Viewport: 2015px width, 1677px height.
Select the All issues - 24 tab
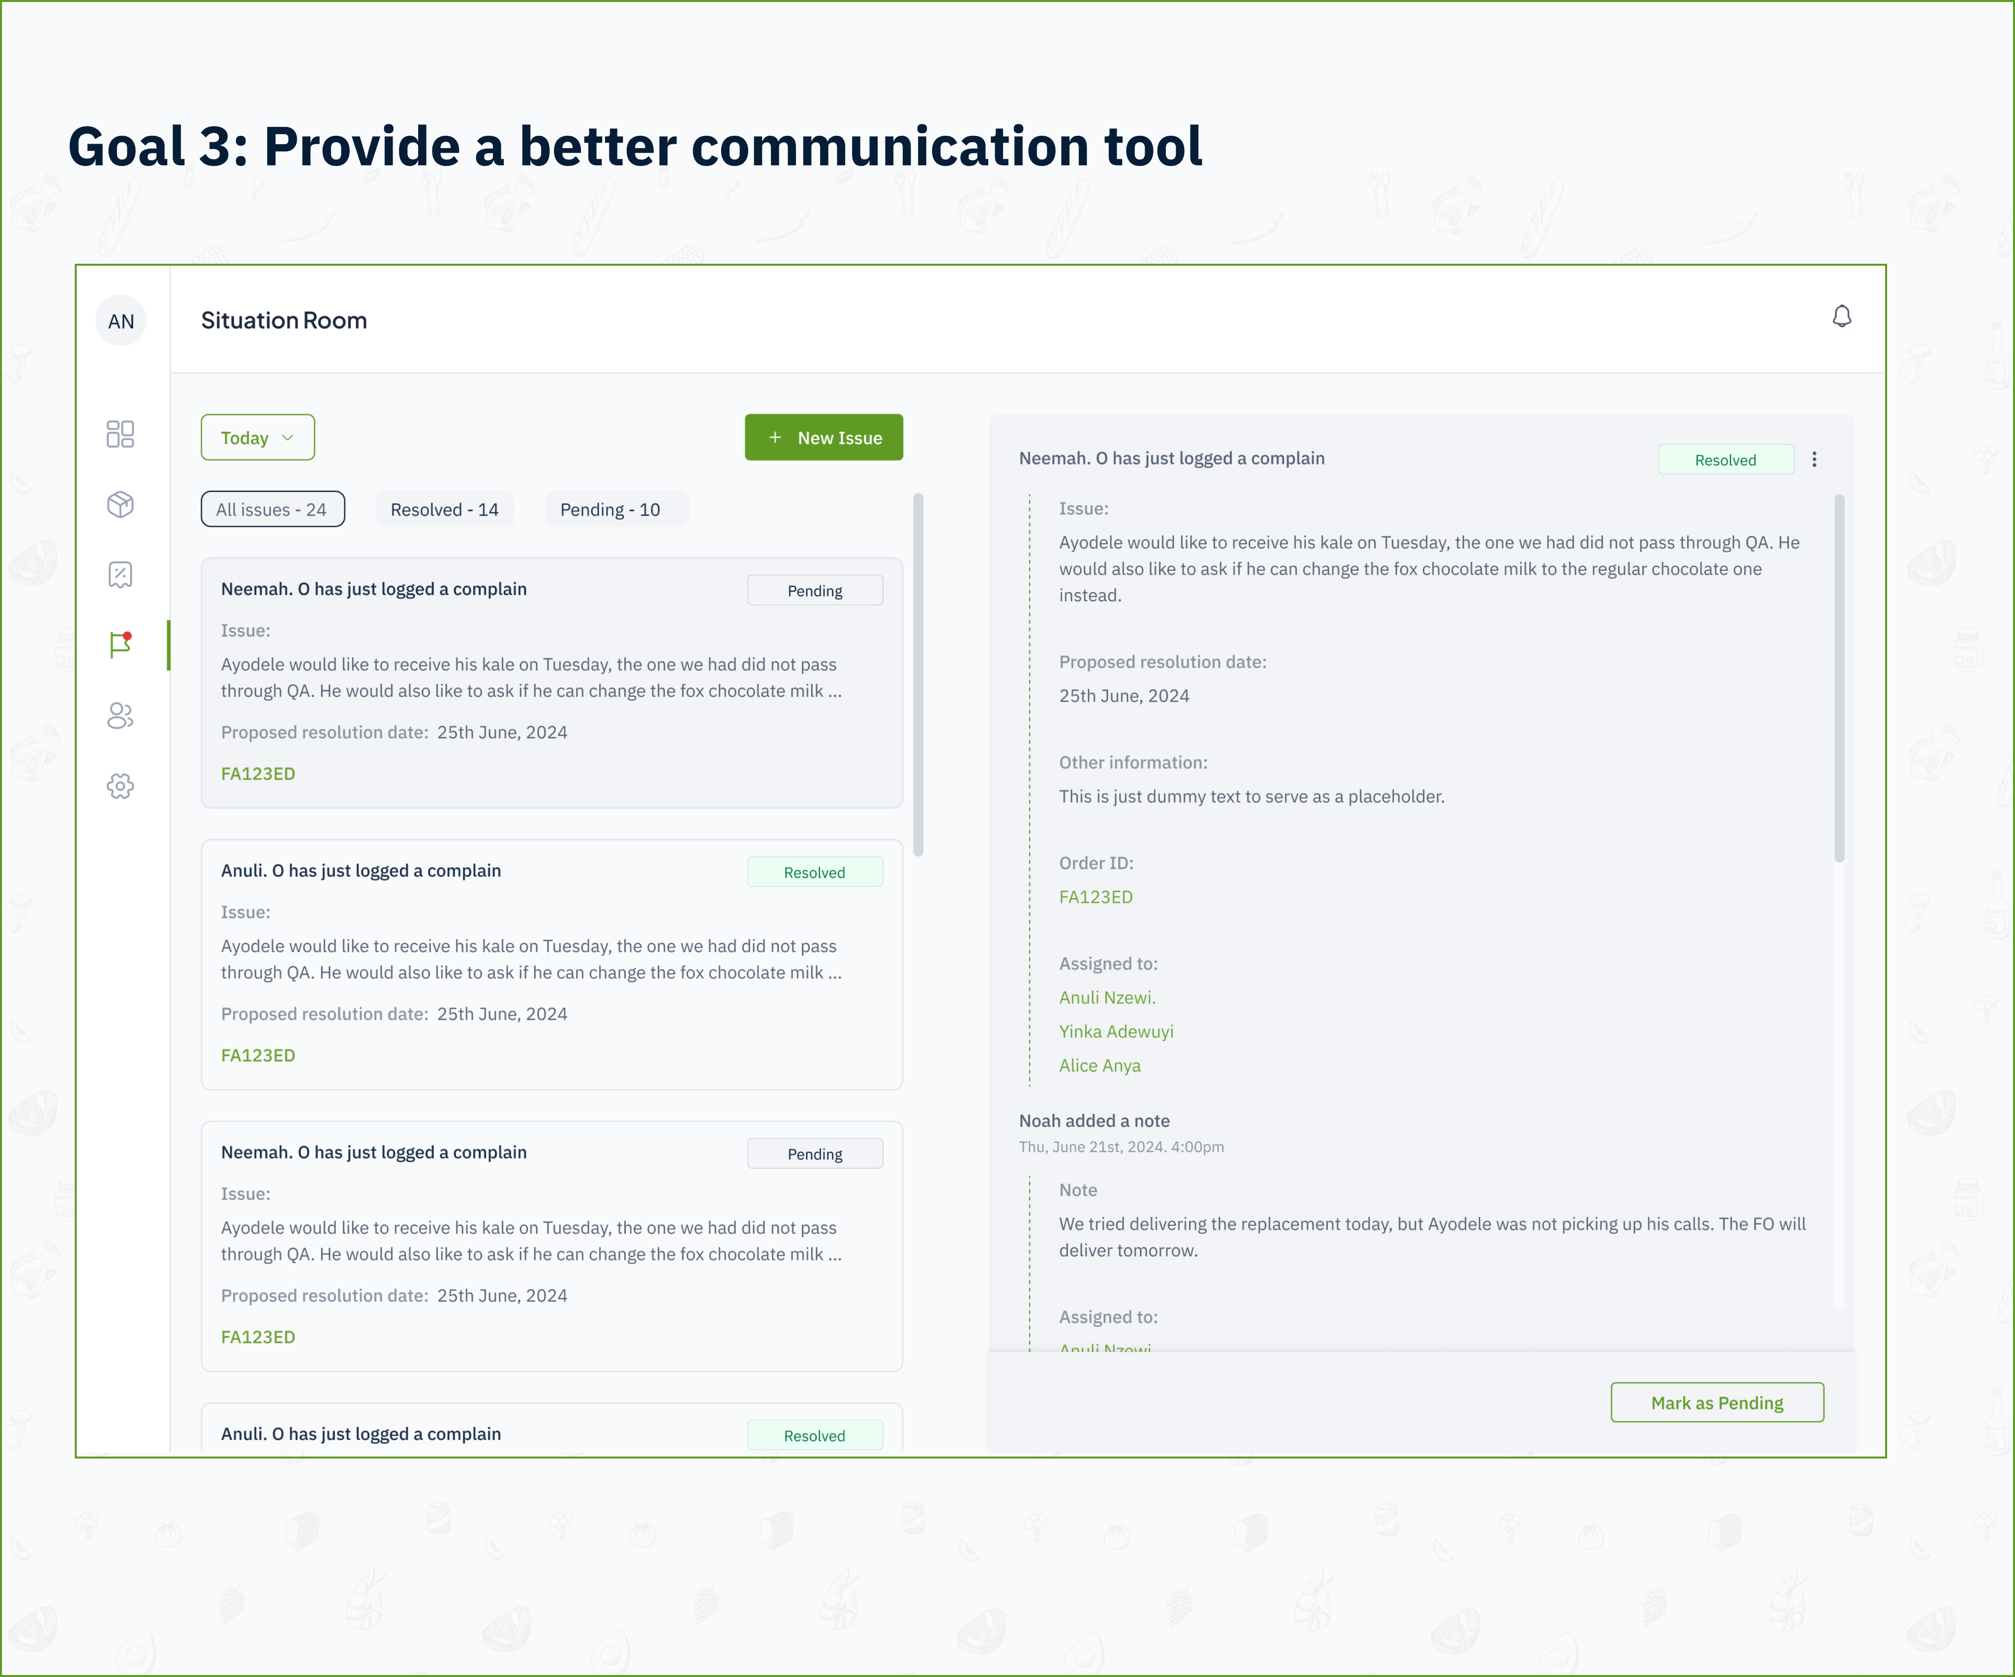point(272,510)
